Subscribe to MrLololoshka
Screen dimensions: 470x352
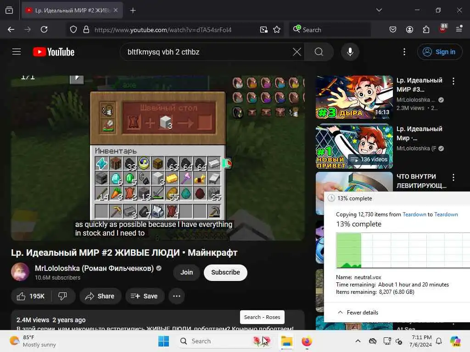point(225,272)
